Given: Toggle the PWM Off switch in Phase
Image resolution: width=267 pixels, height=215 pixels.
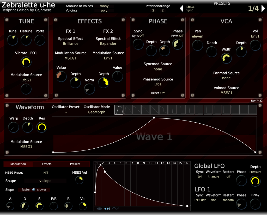Looking at the screenshot, I should pyautogui.click(x=177, y=36).
